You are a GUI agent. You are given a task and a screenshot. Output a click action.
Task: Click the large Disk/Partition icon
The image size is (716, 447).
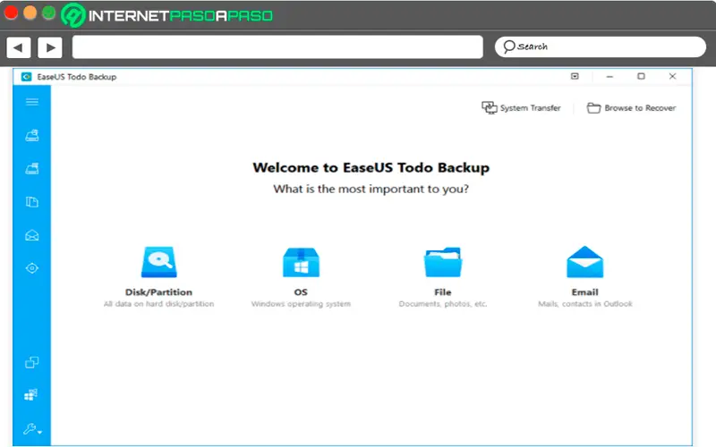tap(159, 262)
